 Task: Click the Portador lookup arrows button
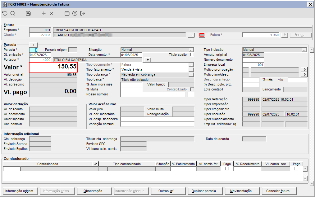click(x=148, y=60)
